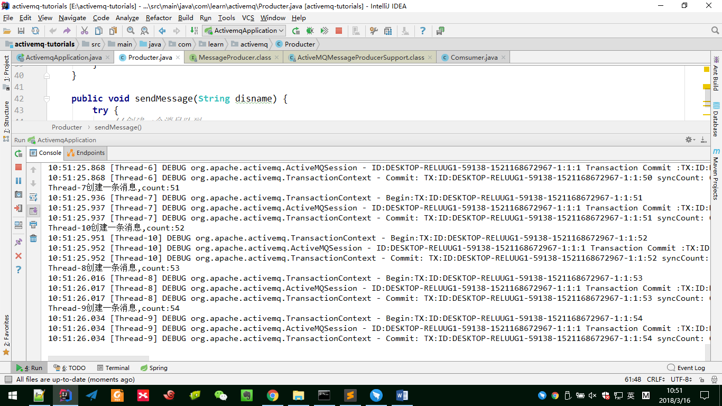Click the Copy toolbar icon
Image resolution: width=722 pixels, height=406 pixels.
98,31
